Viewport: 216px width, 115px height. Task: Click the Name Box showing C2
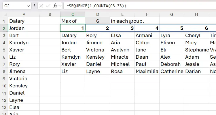coord(14,6)
